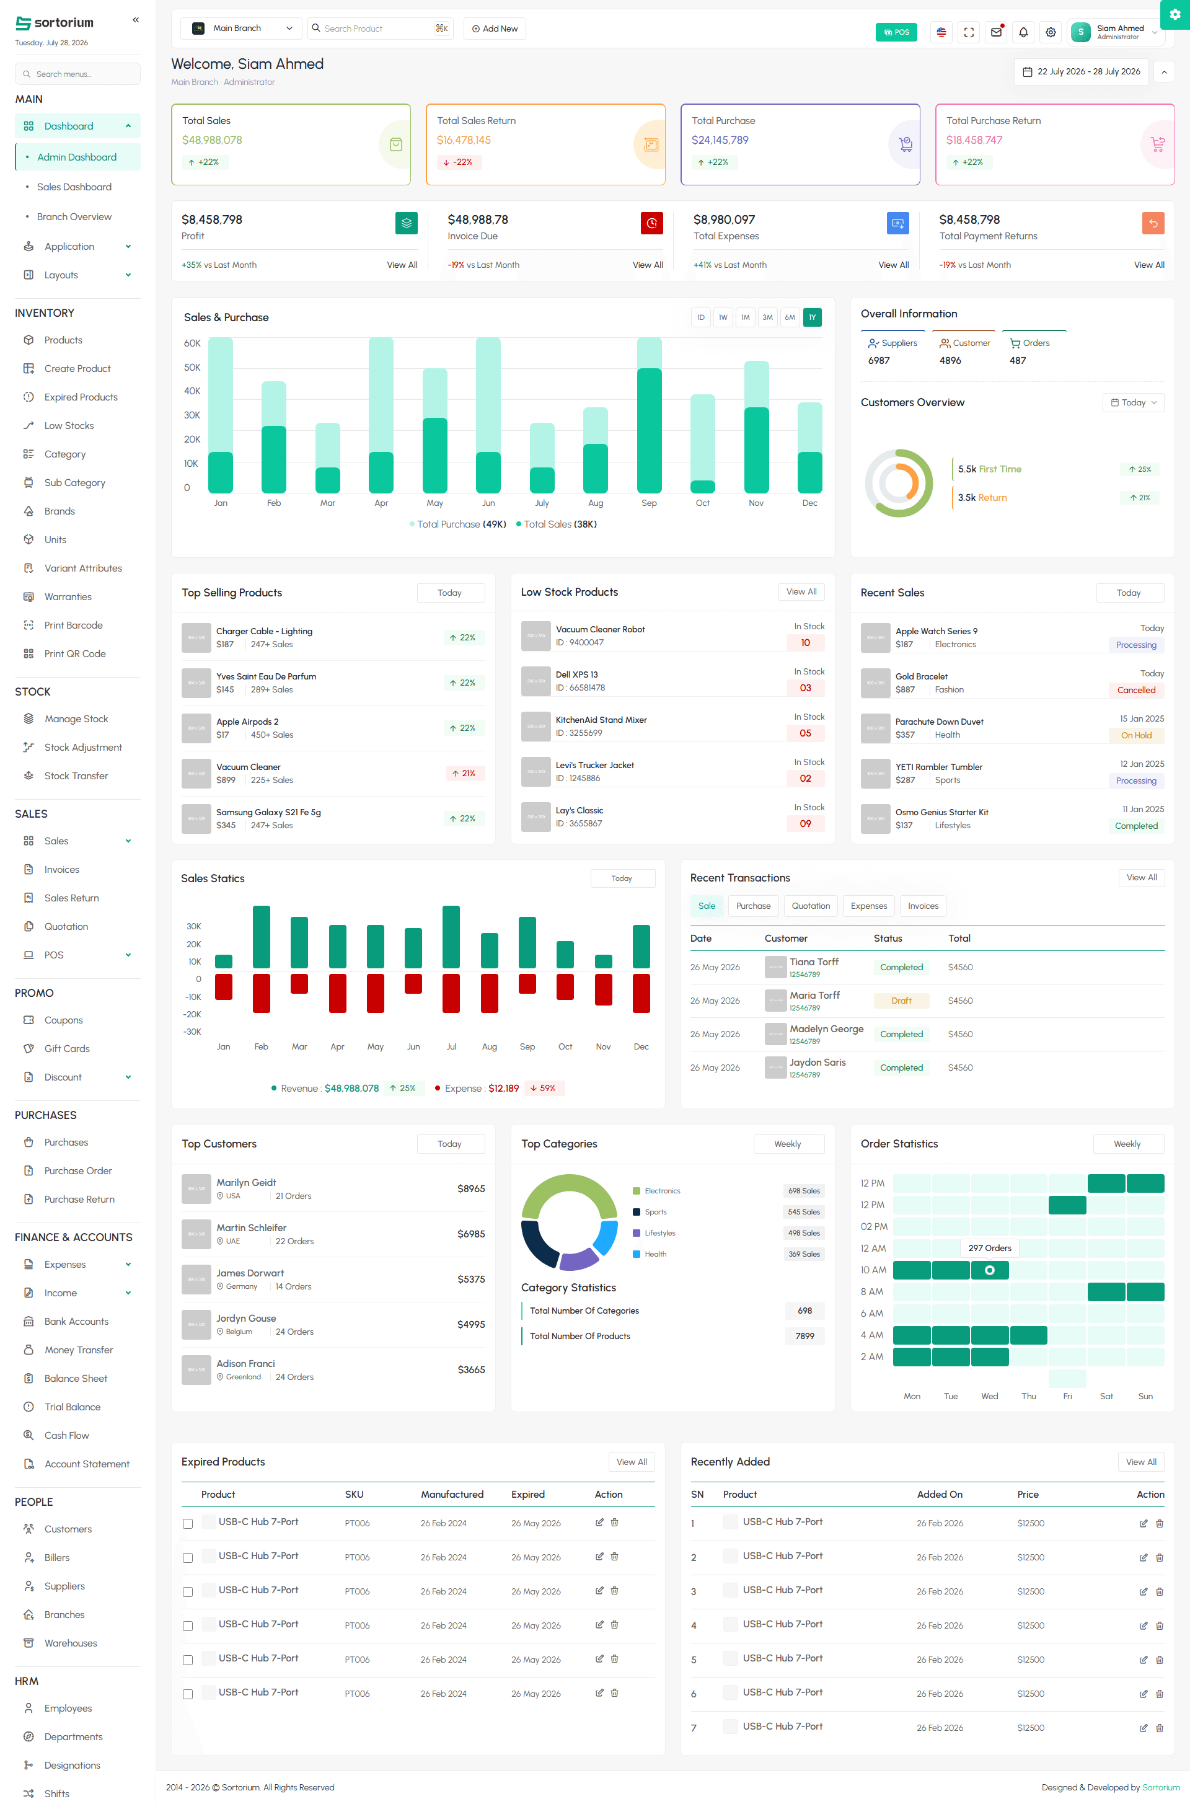Switch chart range to 6M
1190x1804 pixels.
point(790,317)
